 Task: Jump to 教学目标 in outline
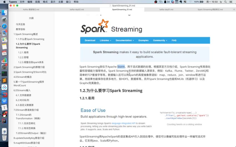tap(21, 29)
